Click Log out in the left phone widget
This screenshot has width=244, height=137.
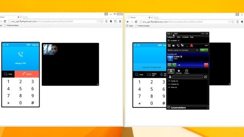pos(35,45)
